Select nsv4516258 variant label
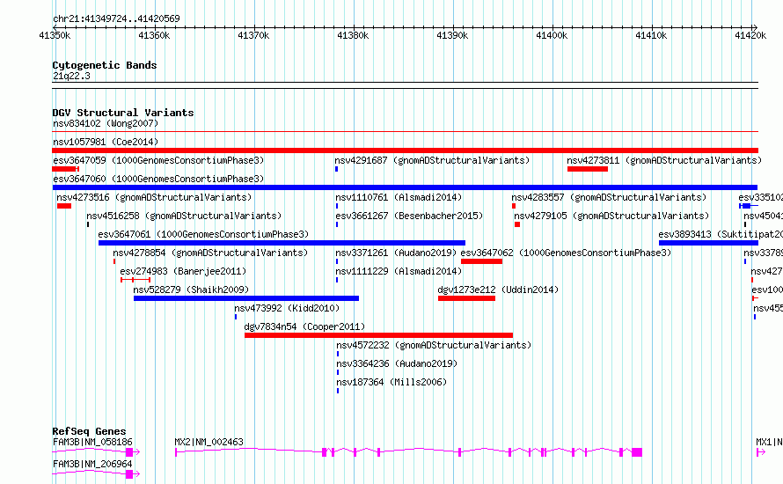This screenshot has height=484, width=783. [184, 216]
